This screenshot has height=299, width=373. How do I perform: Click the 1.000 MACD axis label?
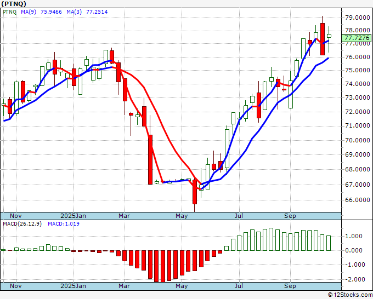(353, 237)
